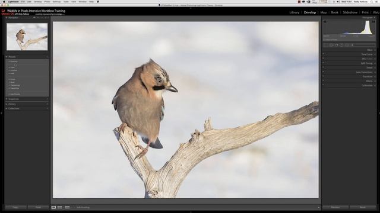Collapse the left panel group edge arrow
The height and width of the screenshot is (213, 380).
(x=1, y=113)
